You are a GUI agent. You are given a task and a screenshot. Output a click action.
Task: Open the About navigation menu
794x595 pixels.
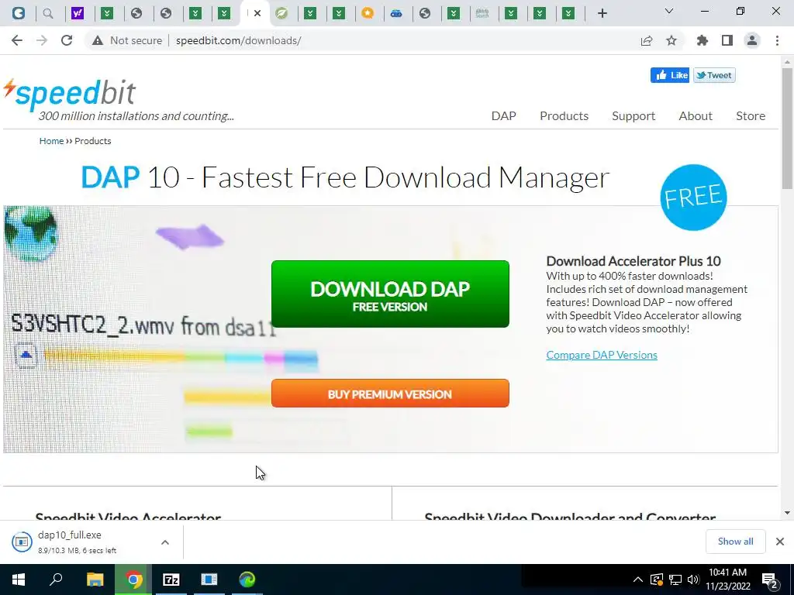coord(696,116)
